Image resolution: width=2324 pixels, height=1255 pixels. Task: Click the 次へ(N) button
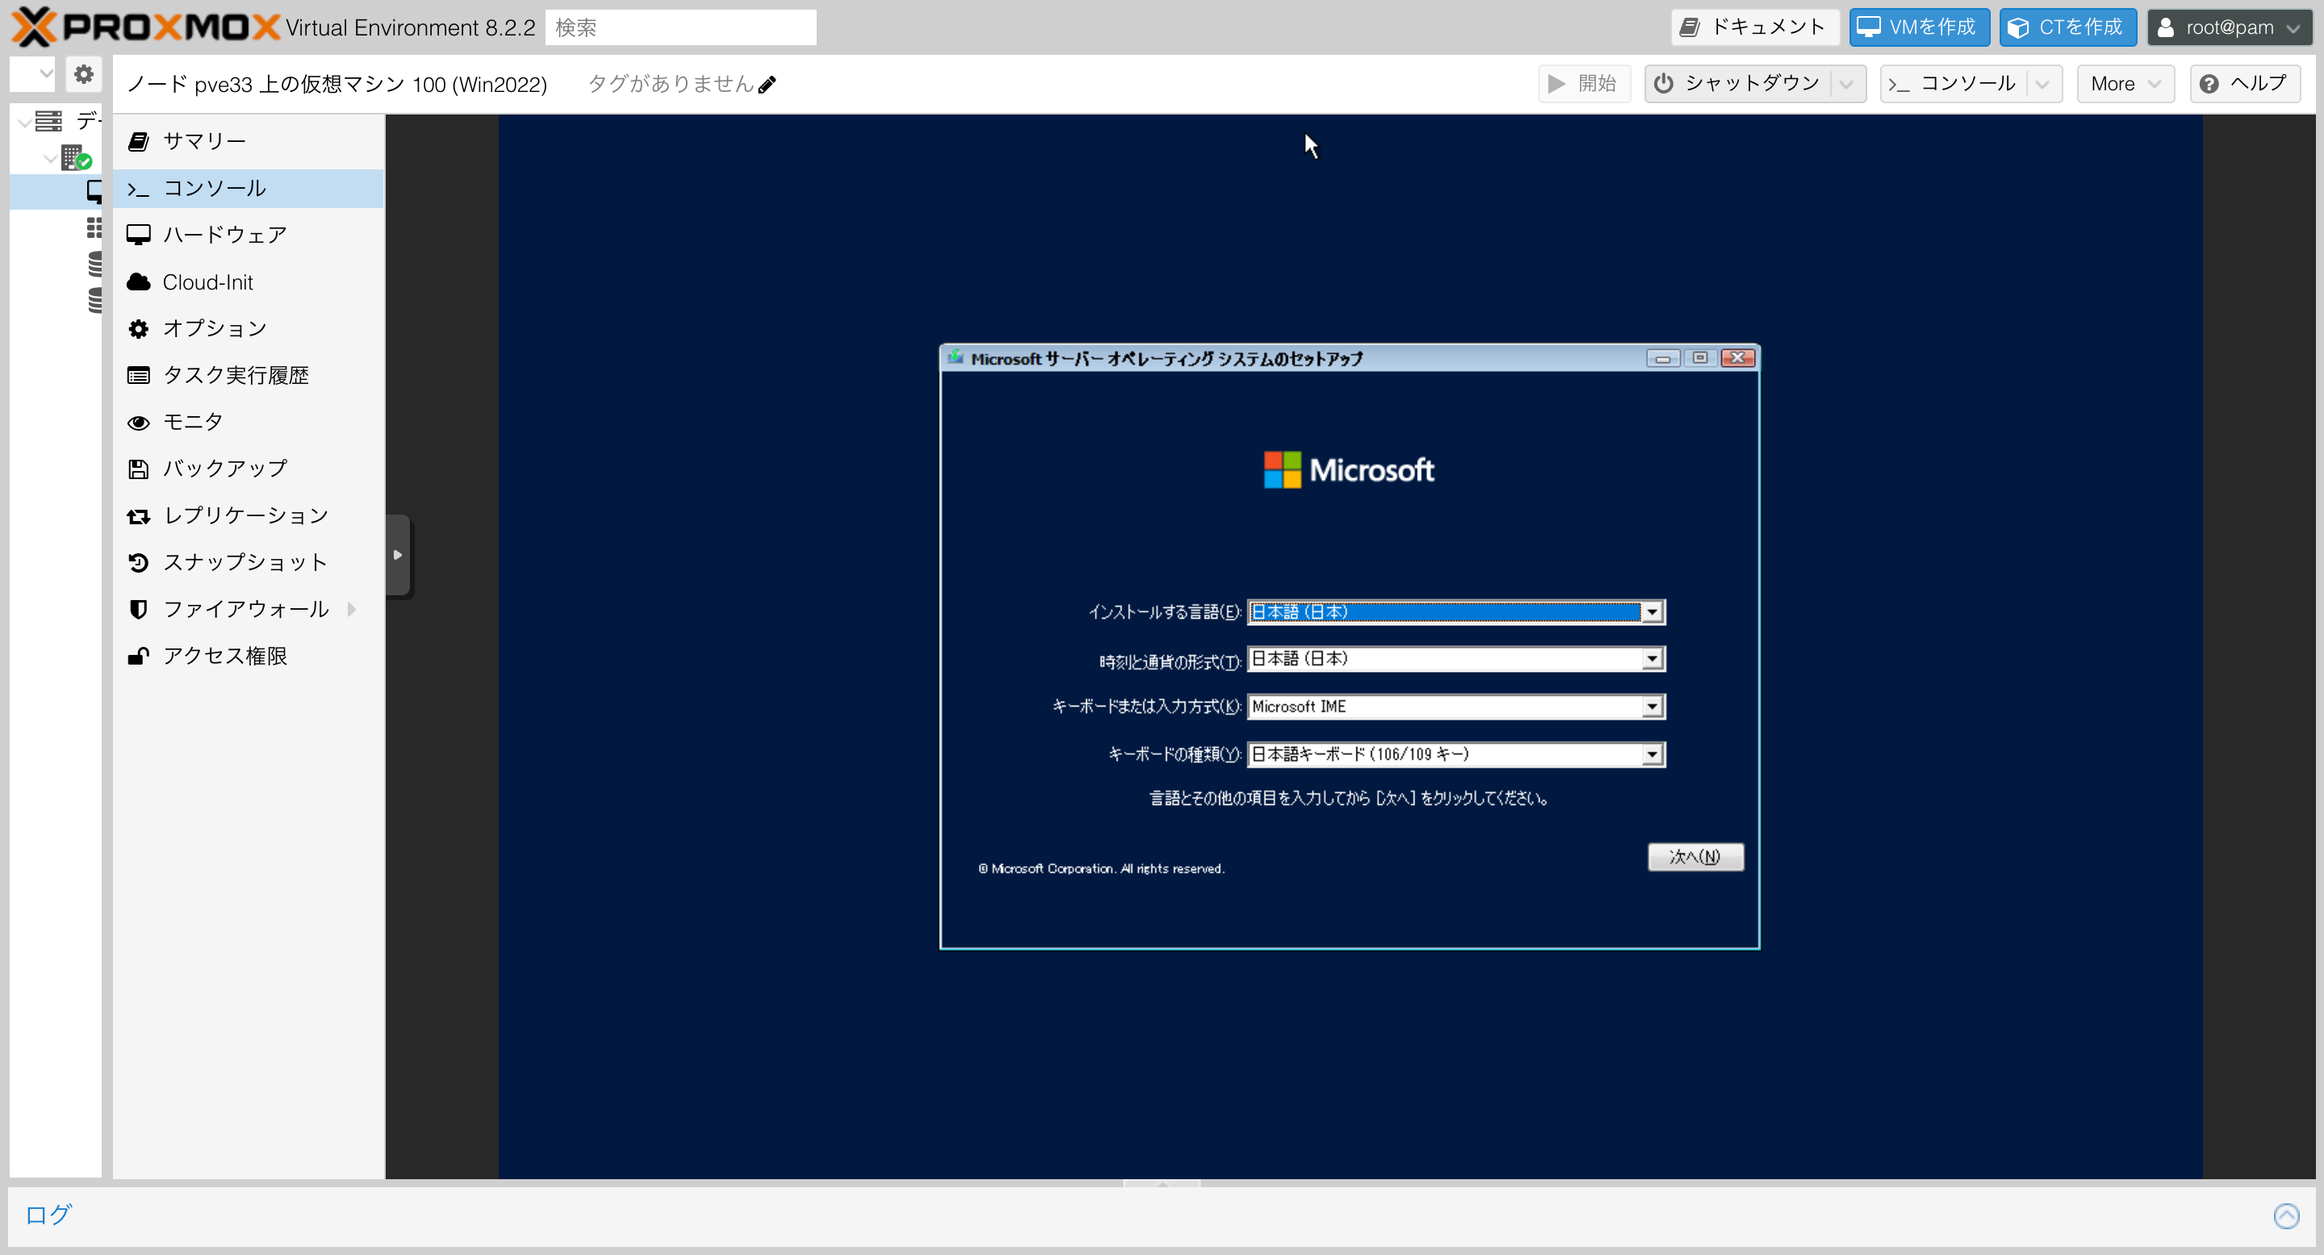click(x=1695, y=857)
